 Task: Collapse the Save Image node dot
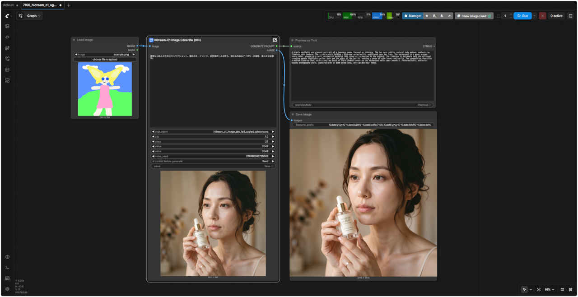click(x=293, y=114)
